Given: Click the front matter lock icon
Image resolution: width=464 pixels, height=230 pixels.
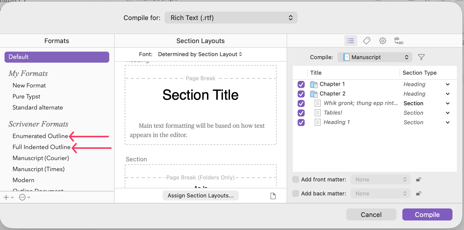Looking at the screenshot, I should coord(418,179).
